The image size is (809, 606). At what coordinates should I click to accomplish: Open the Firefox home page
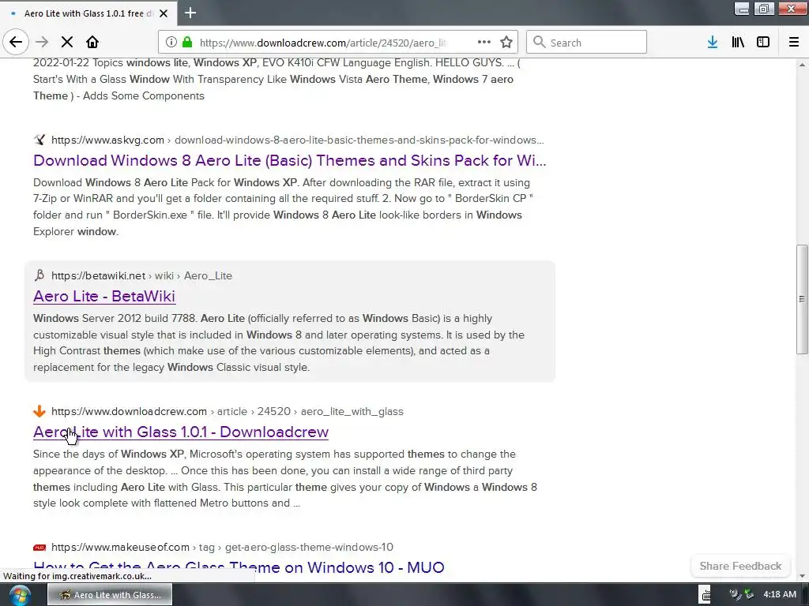pyautogui.click(x=92, y=43)
